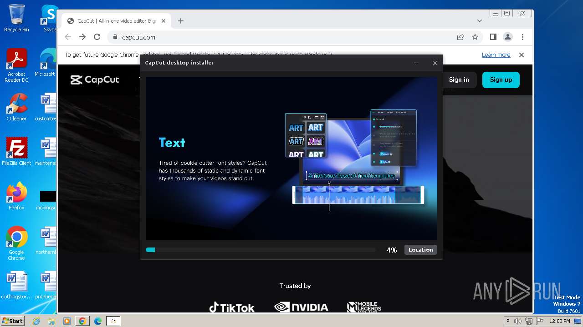583x327 pixels.
Task: Click the Action Center flag tray icon
Action: (539, 321)
